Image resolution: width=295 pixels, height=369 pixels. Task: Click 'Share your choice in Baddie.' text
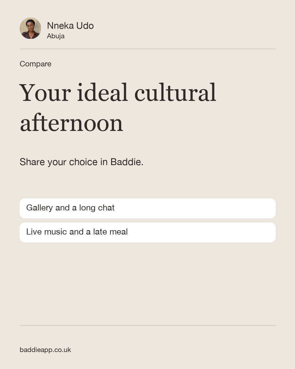tap(81, 162)
